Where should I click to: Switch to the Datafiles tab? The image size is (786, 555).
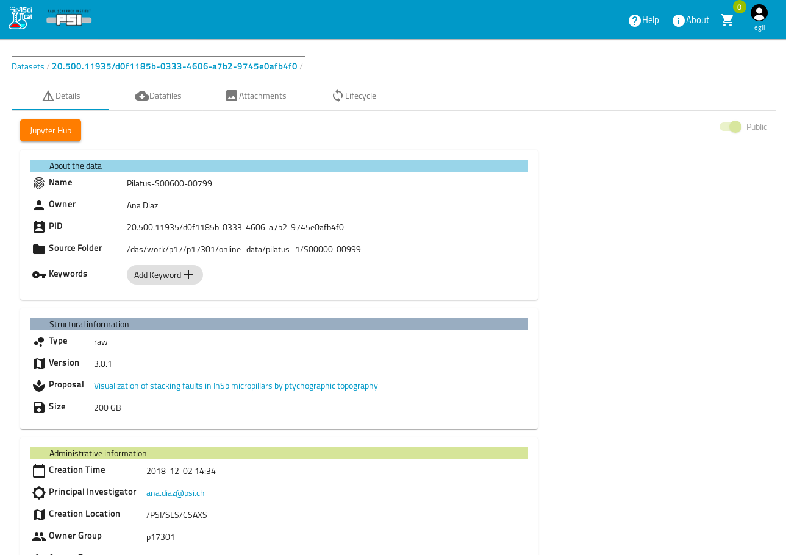[159, 96]
